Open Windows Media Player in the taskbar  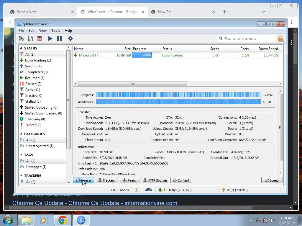pos(44,220)
